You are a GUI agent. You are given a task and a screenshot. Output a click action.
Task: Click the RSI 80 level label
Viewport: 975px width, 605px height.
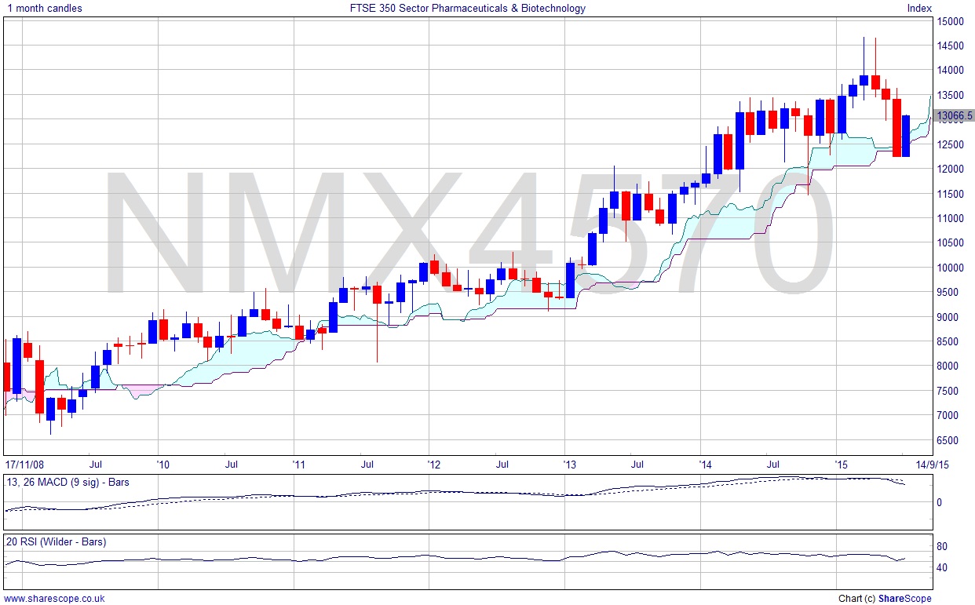pyautogui.click(x=944, y=547)
